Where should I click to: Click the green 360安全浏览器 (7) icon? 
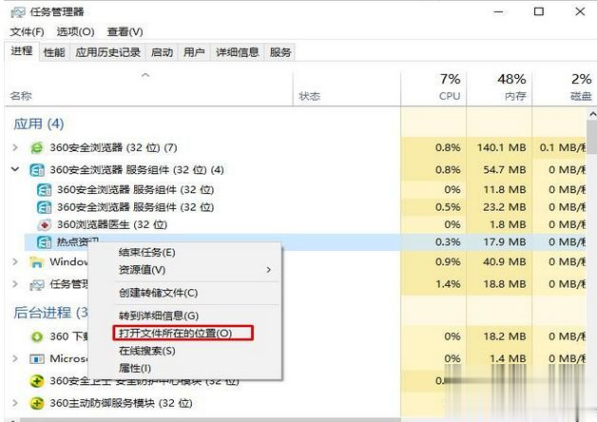(37, 147)
